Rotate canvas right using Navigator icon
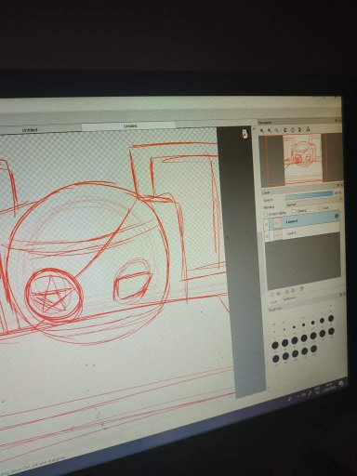Viewport: 357px width, 476px height. [299, 130]
